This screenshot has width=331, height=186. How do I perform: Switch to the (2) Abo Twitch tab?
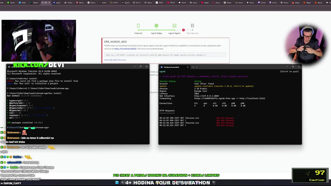[x=262, y=3]
